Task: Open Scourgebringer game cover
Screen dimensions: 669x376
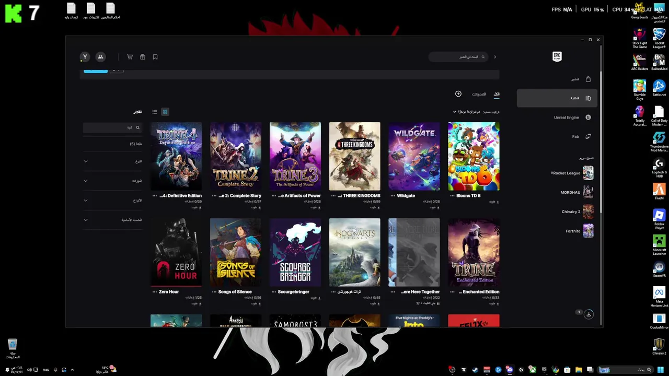Action: click(x=295, y=252)
